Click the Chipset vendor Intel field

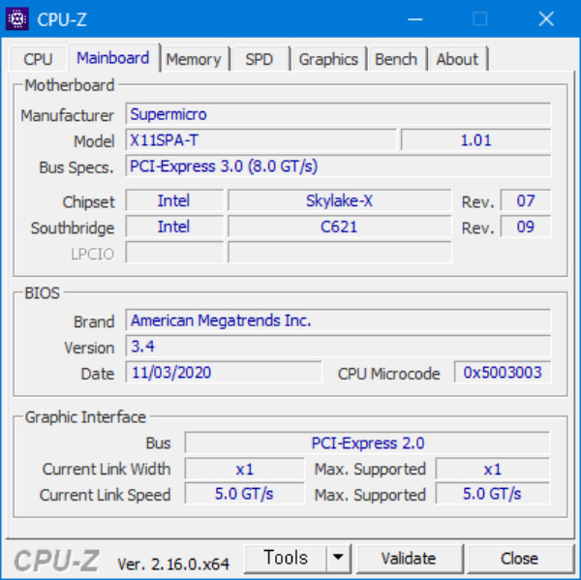coord(174,200)
